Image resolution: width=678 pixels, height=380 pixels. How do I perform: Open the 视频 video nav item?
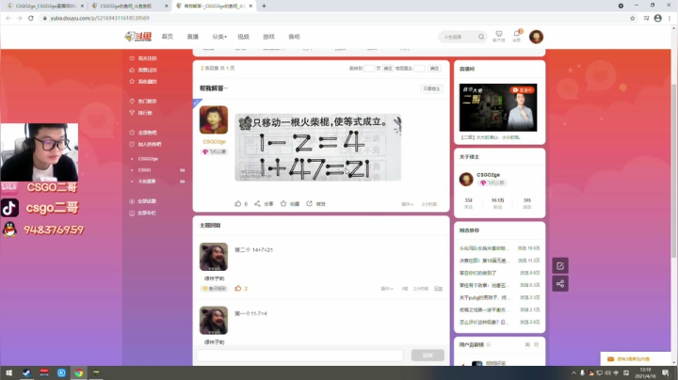tap(244, 37)
